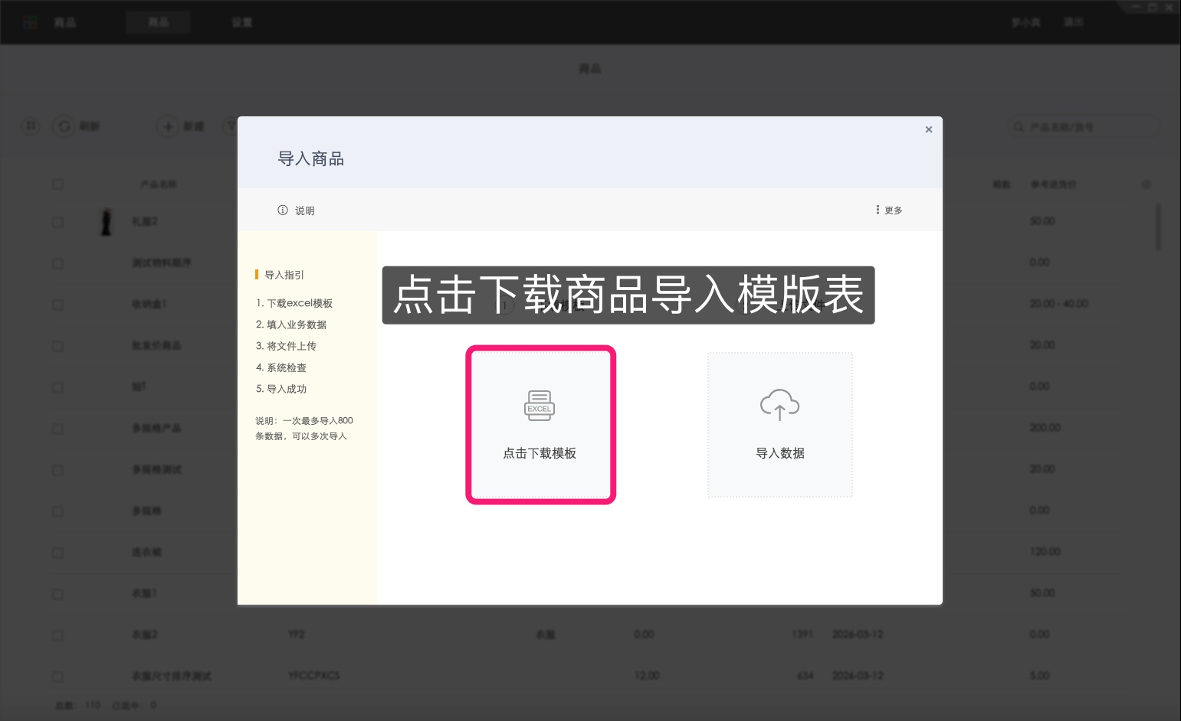The image size is (1181, 721).
Task: Click the 说明 info icon
Action: pos(283,210)
